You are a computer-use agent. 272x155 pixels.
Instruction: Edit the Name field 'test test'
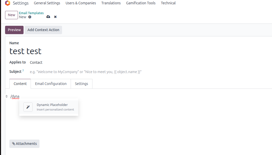pyautogui.click(x=26, y=51)
